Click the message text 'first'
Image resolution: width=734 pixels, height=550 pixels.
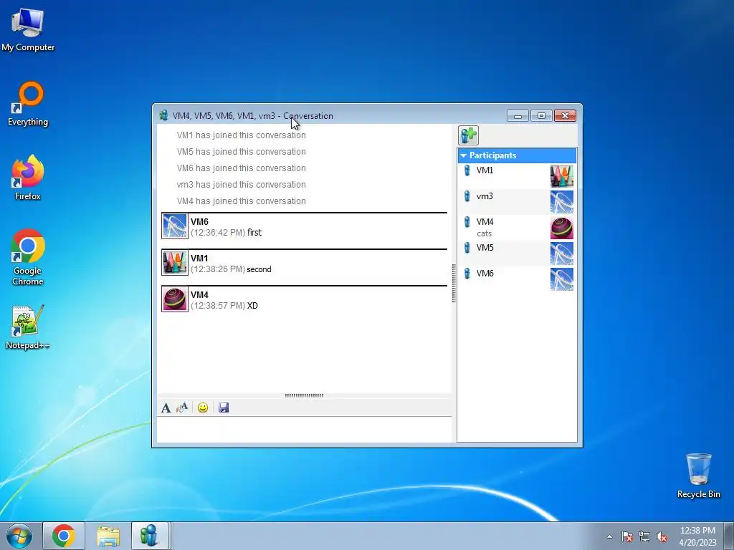pyautogui.click(x=254, y=233)
